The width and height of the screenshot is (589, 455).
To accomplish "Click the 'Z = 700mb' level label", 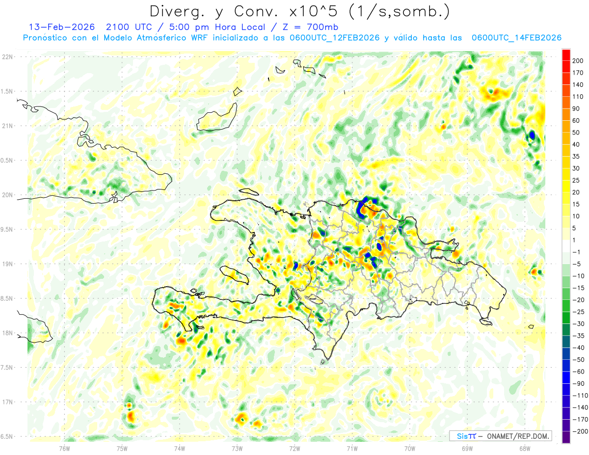I will coord(311,27).
